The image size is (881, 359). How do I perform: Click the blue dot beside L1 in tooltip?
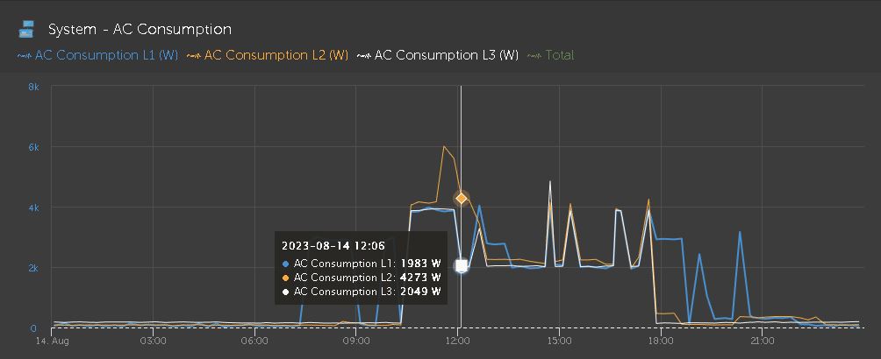point(286,263)
